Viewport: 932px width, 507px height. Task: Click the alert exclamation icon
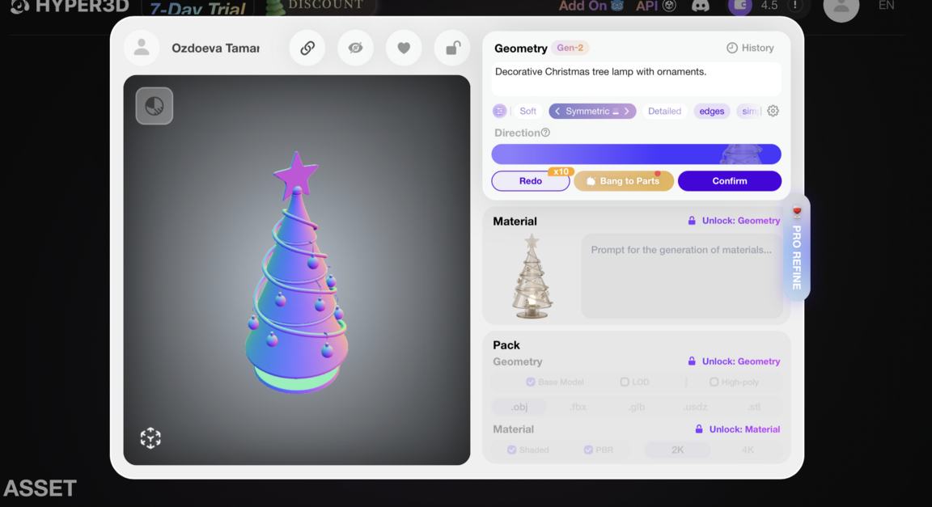pos(794,6)
